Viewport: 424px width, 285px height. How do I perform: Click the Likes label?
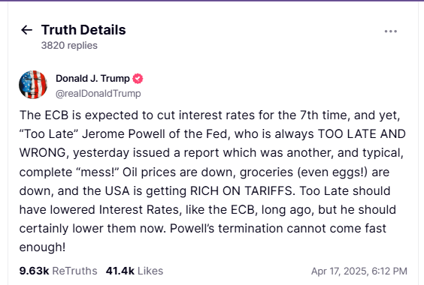click(150, 271)
